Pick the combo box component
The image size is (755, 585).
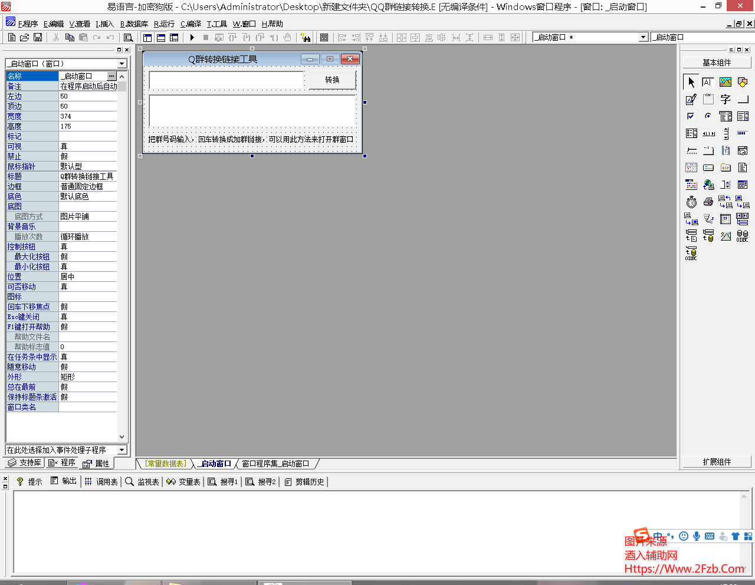pyautogui.click(x=726, y=116)
